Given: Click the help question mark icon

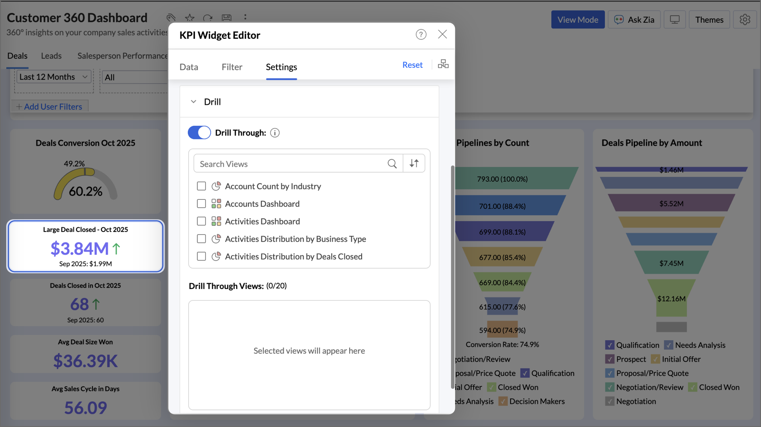Looking at the screenshot, I should [421, 35].
